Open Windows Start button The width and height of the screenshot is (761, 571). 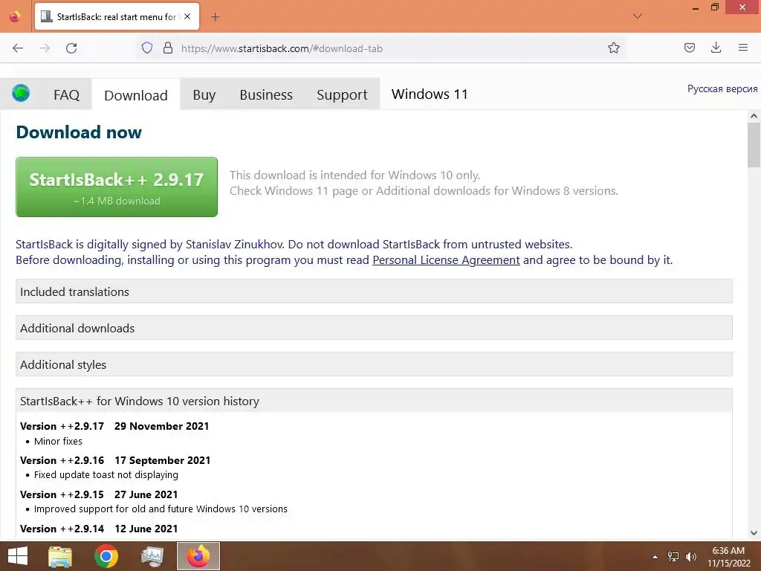pyautogui.click(x=18, y=556)
